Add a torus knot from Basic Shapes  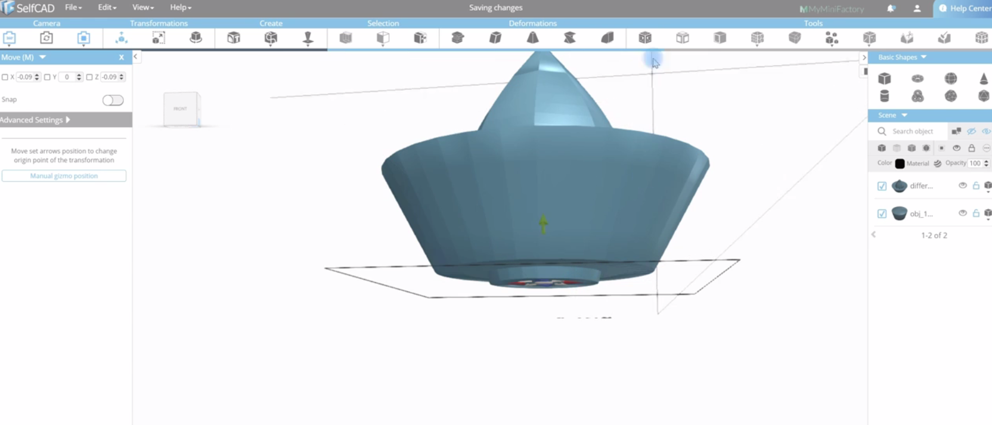pyautogui.click(x=917, y=95)
